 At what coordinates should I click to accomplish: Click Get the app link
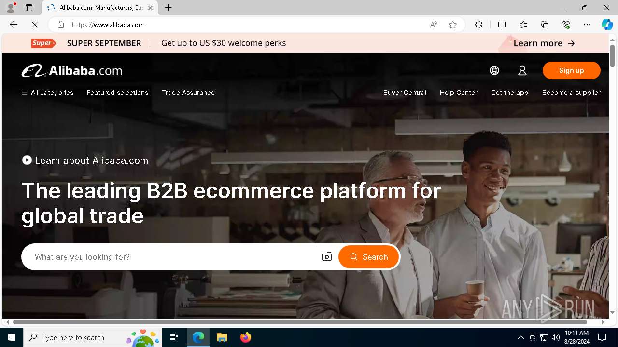coord(509,93)
